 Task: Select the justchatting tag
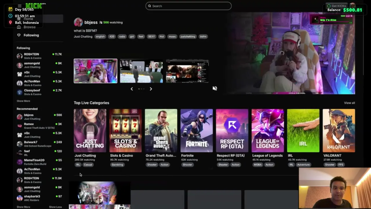(x=188, y=37)
